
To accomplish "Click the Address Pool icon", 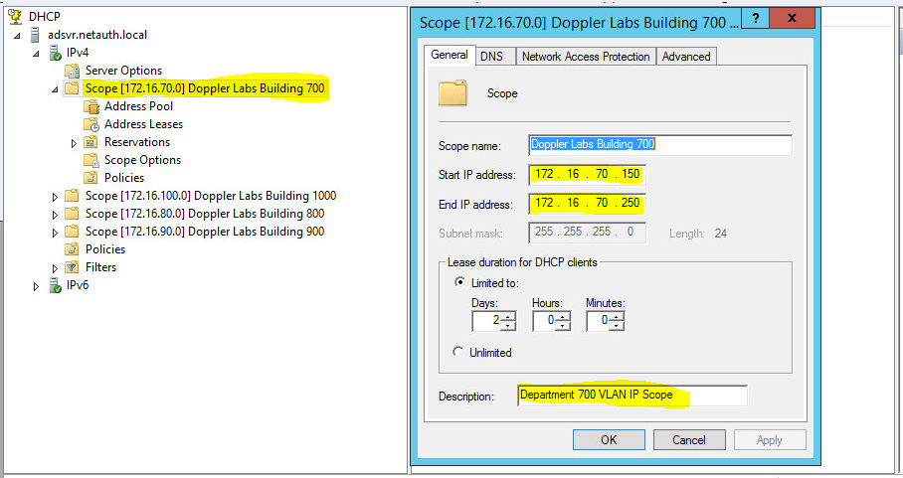I will point(90,106).
